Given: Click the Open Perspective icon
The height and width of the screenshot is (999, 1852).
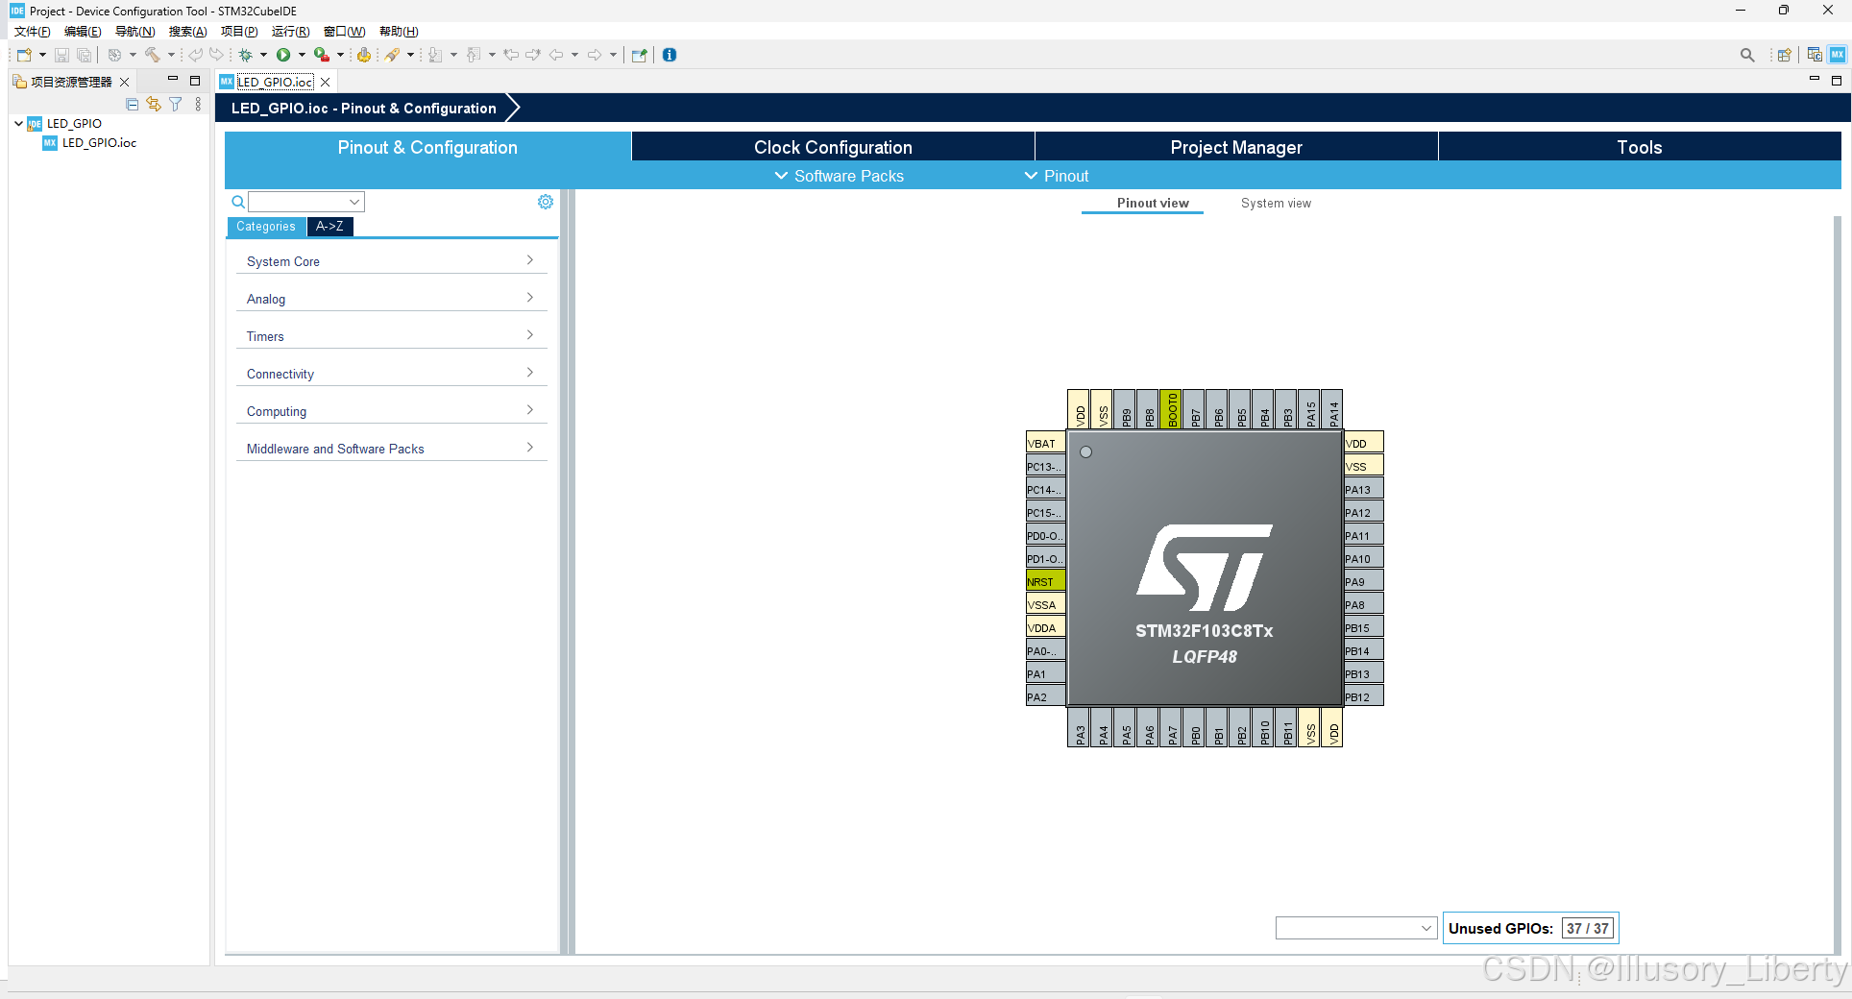Looking at the screenshot, I should click(1784, 55).
